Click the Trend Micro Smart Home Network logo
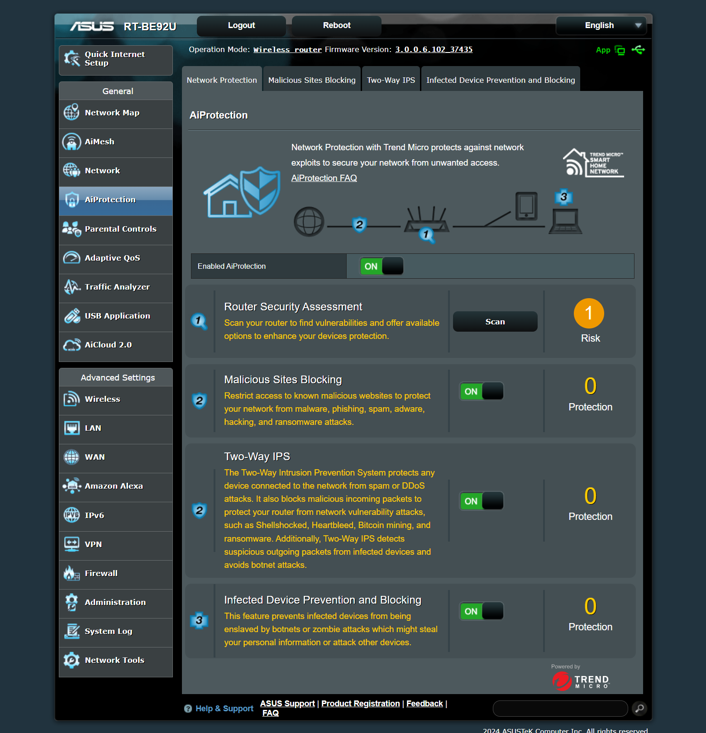The width and height of the screenshot is (706, 733). pyautogui.click(x=593, y=162)
